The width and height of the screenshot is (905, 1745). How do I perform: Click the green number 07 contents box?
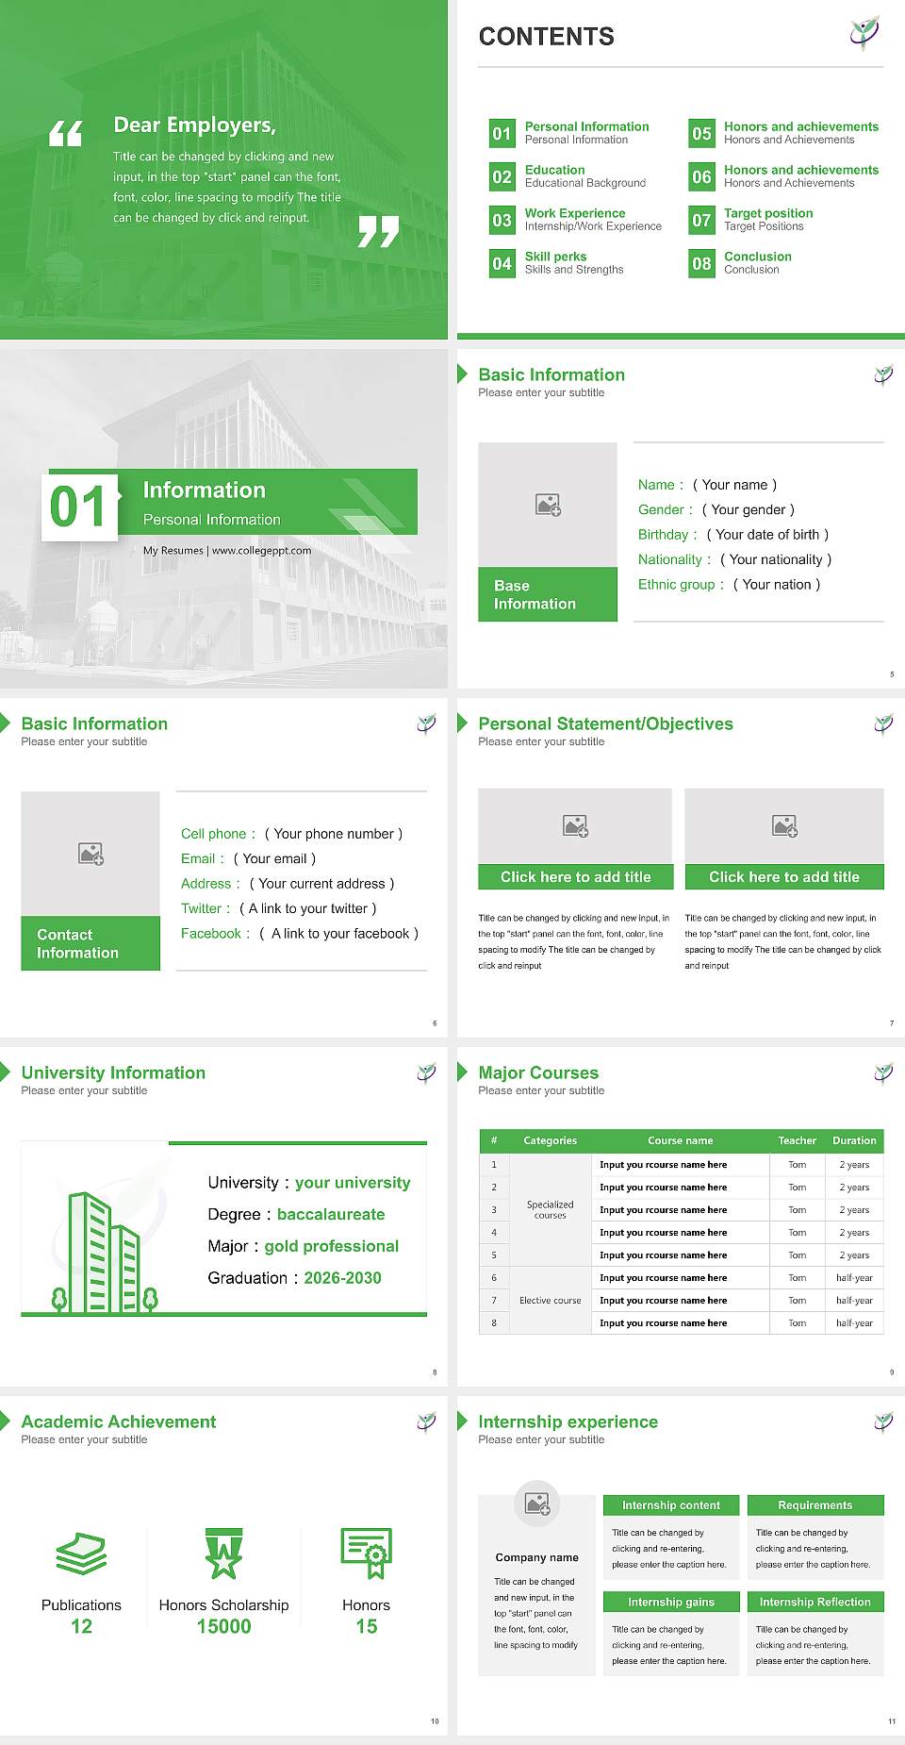[701, 220]
